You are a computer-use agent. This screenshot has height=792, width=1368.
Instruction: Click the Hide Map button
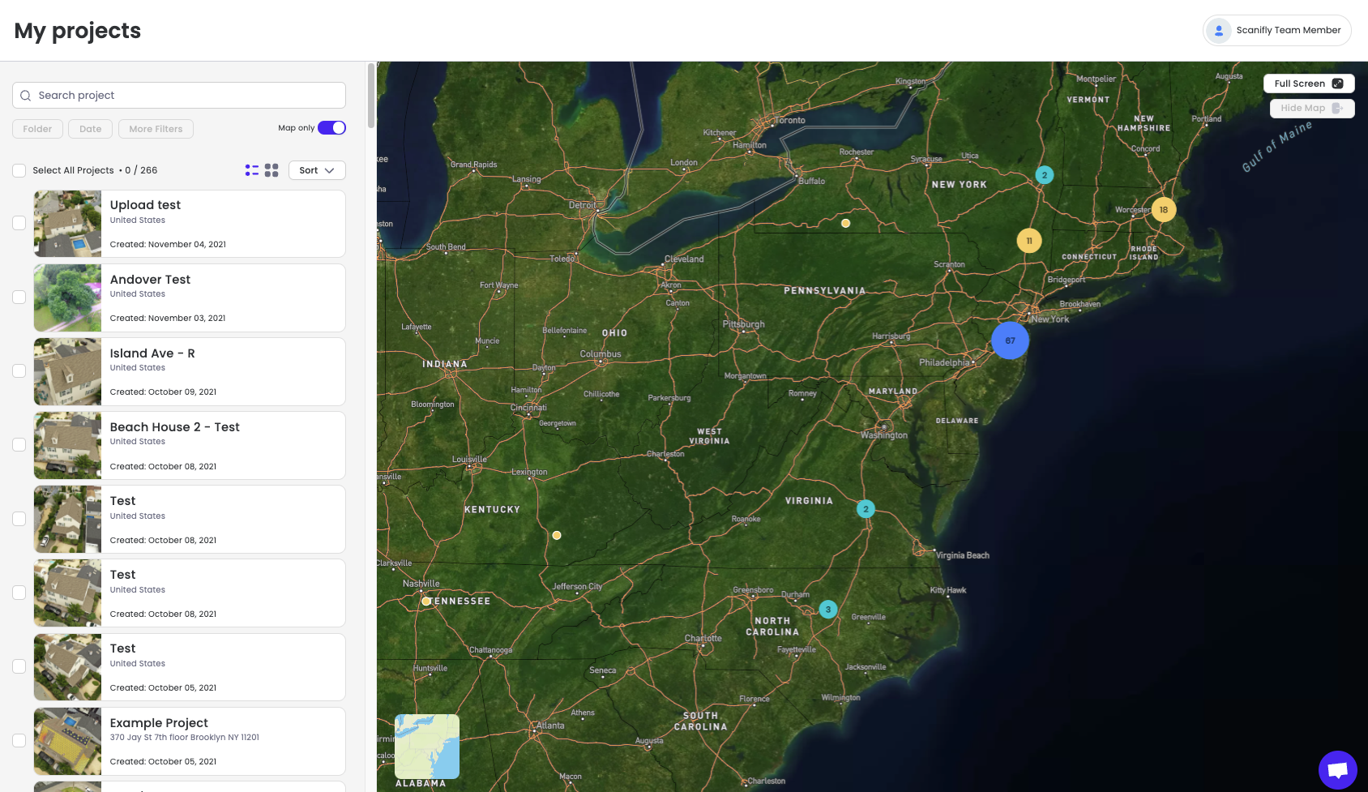(1311, 108)
